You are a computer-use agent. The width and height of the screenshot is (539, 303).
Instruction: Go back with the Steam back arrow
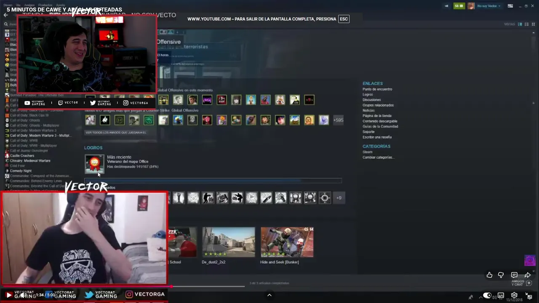[x=5, y=15]
